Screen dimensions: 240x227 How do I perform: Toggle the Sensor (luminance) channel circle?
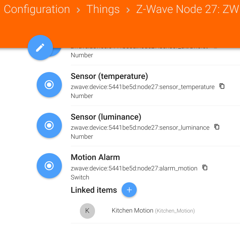49,125
